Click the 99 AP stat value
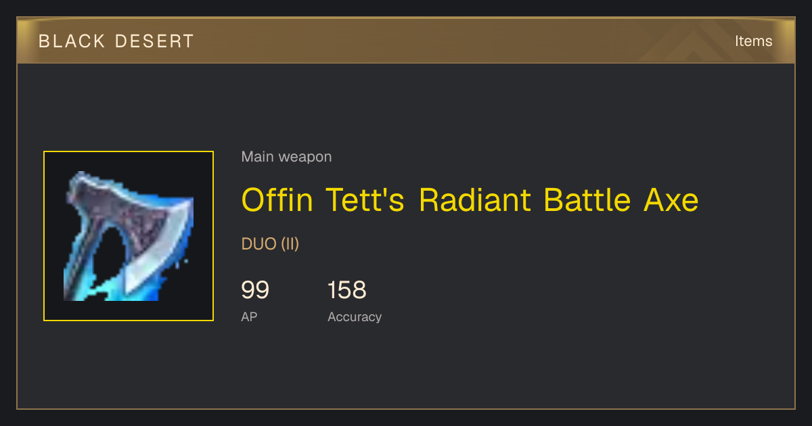 255,290
